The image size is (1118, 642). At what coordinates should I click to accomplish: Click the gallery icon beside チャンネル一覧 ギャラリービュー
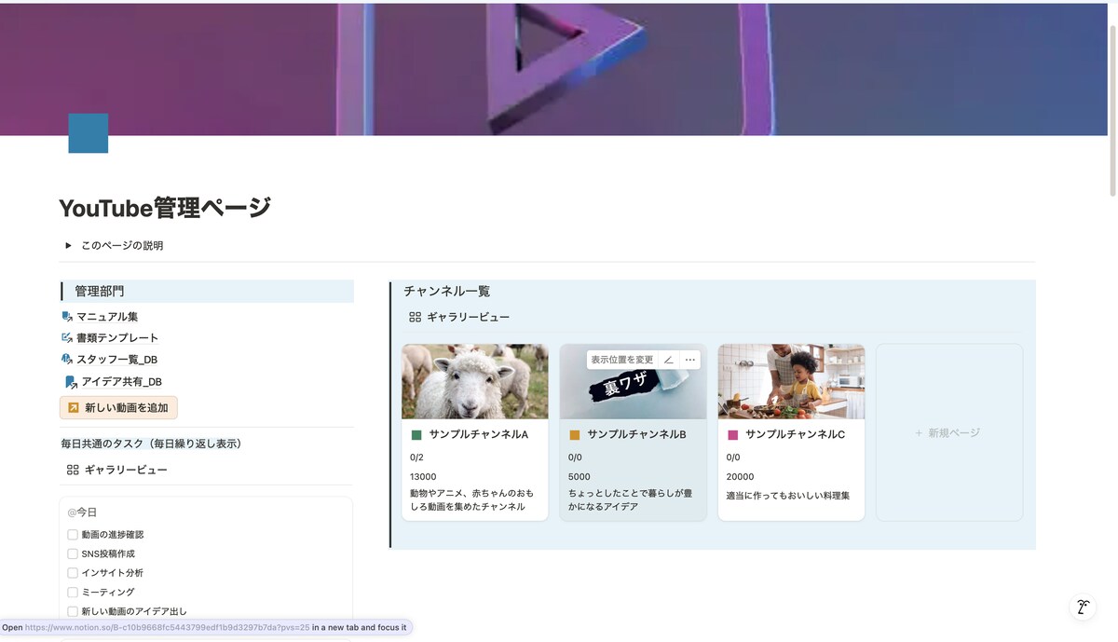click(x=416, y=317)
